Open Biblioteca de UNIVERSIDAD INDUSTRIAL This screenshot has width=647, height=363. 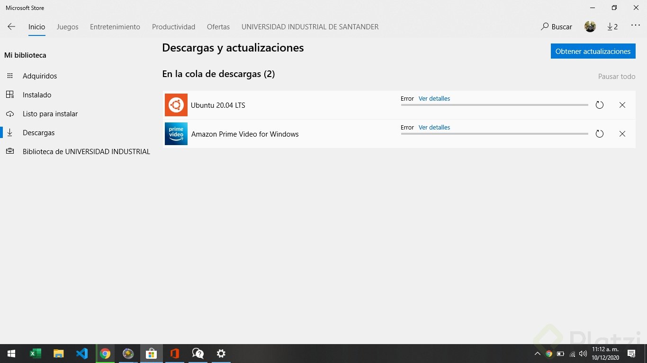tap(86, 152)
